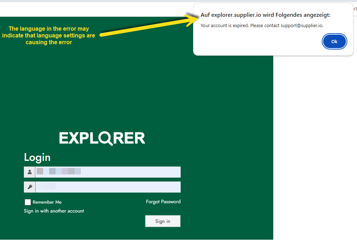Viewport: 357px width, 240px height.
Task: Click the Login heading
Action: pyautogui.click(x=37, y=158)
